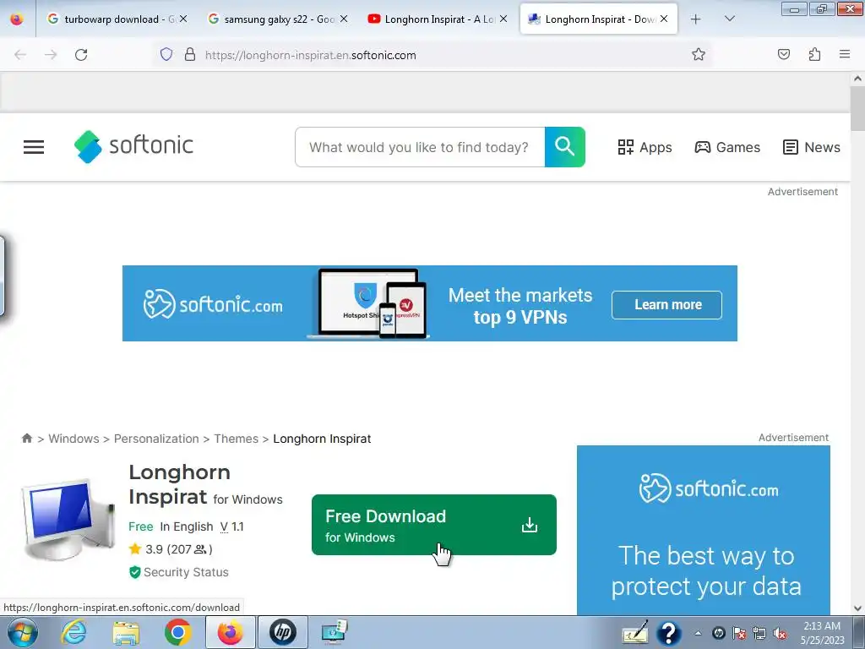Reload the page with the refresh icon
The width and height of the screenshot is (865, 649).
81,55
